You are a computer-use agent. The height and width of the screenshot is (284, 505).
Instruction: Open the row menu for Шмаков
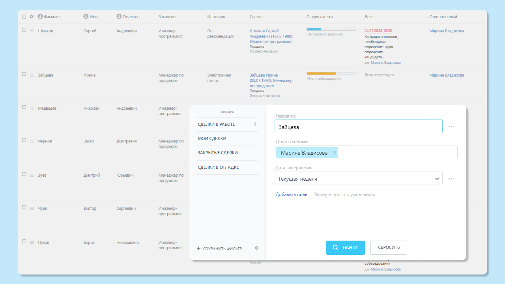32,31
